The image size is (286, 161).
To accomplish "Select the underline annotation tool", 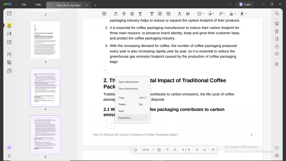I will [x=132, y=13].
